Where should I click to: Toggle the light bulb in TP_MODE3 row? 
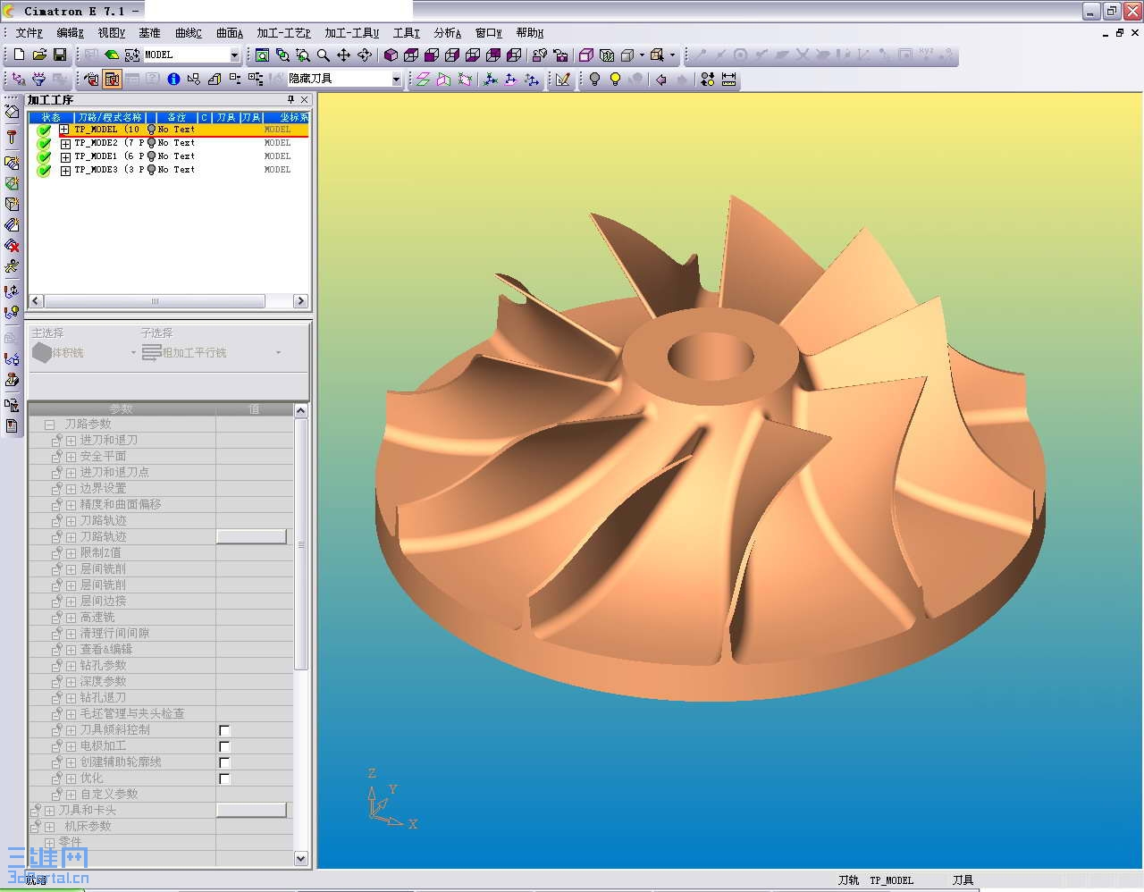(151, 170)
